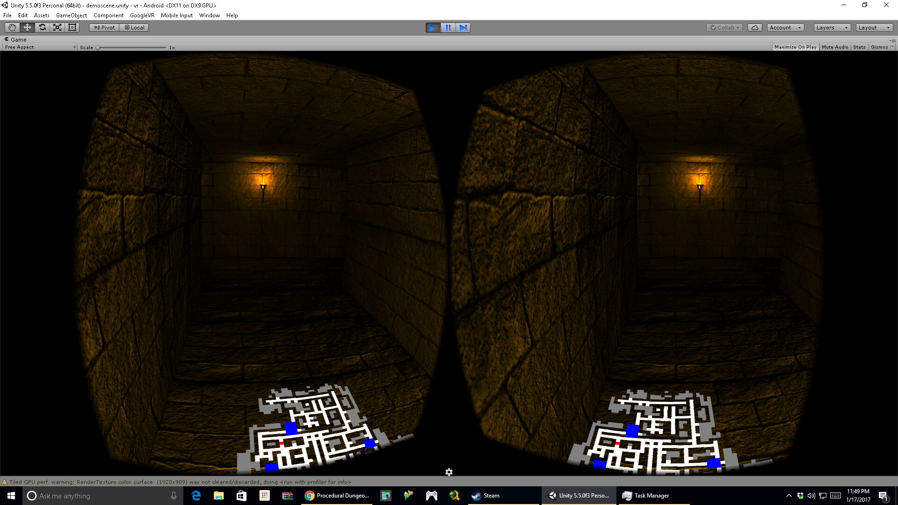
Task: Toggle Mute Audio in Game view
Action: (835, 47)
